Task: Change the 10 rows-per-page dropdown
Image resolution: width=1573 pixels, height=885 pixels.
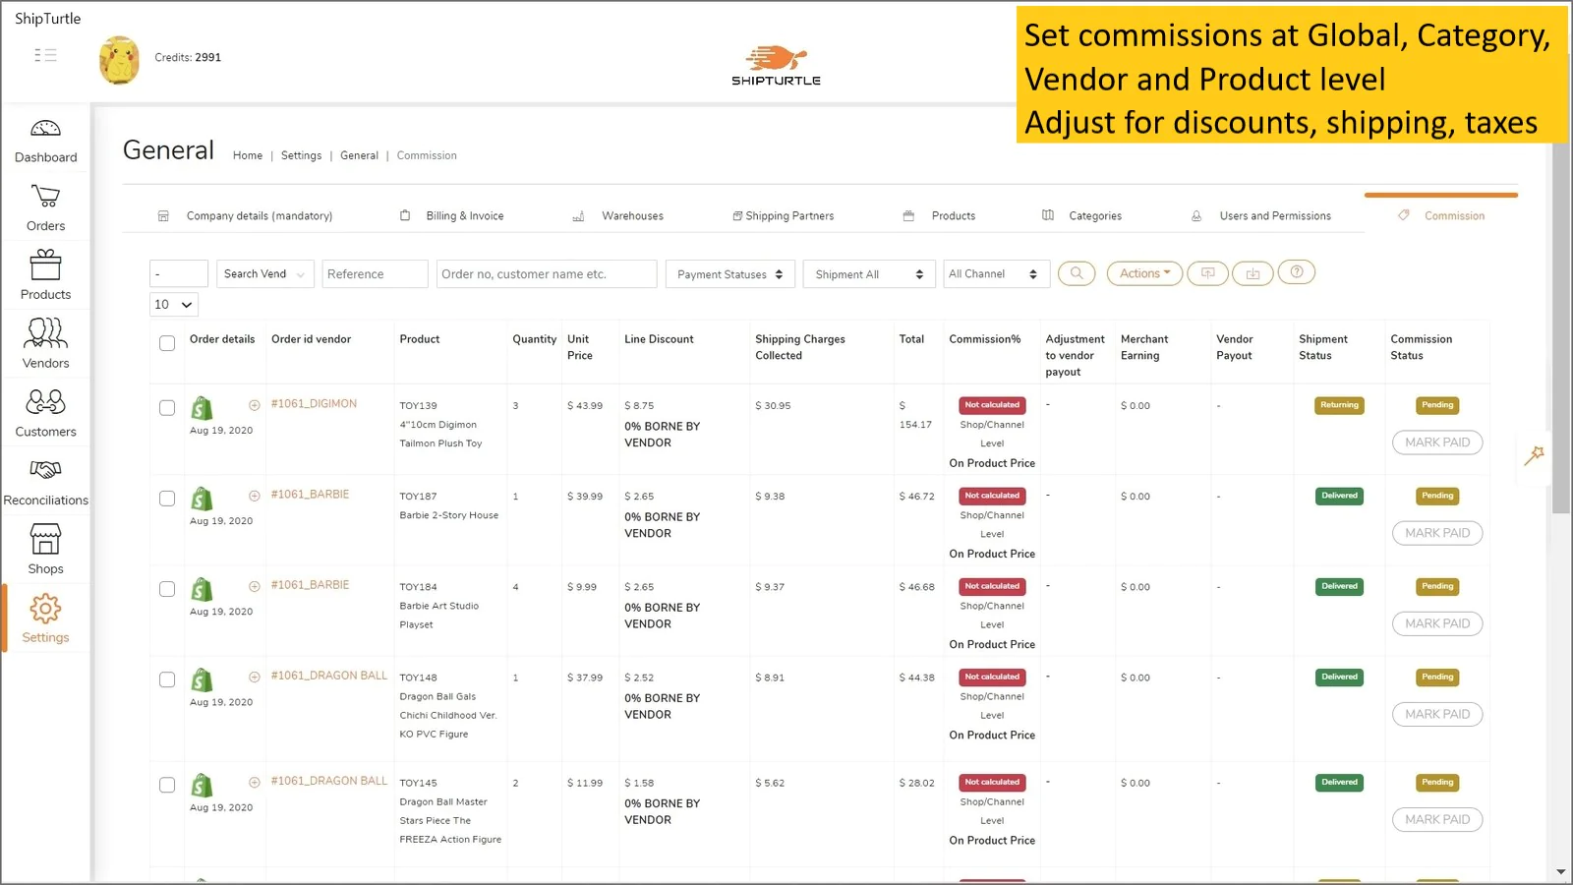Action: 174,305
